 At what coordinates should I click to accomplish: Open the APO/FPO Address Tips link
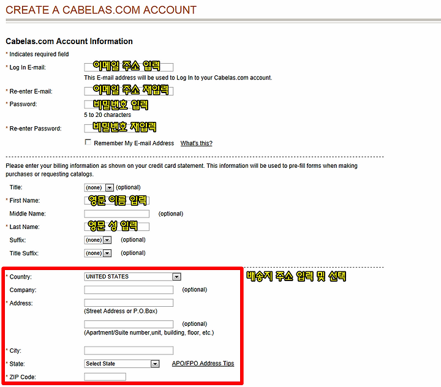203,363
